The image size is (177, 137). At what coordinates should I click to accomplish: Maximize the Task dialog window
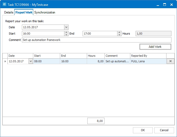164,4
